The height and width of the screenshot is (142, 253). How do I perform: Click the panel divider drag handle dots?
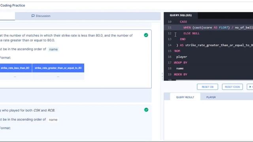pyautogui.click(x=162, y=77)
